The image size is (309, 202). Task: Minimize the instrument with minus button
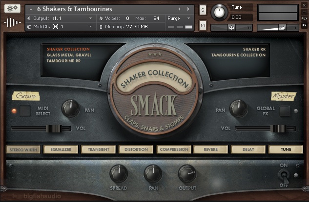click(304, 12)
